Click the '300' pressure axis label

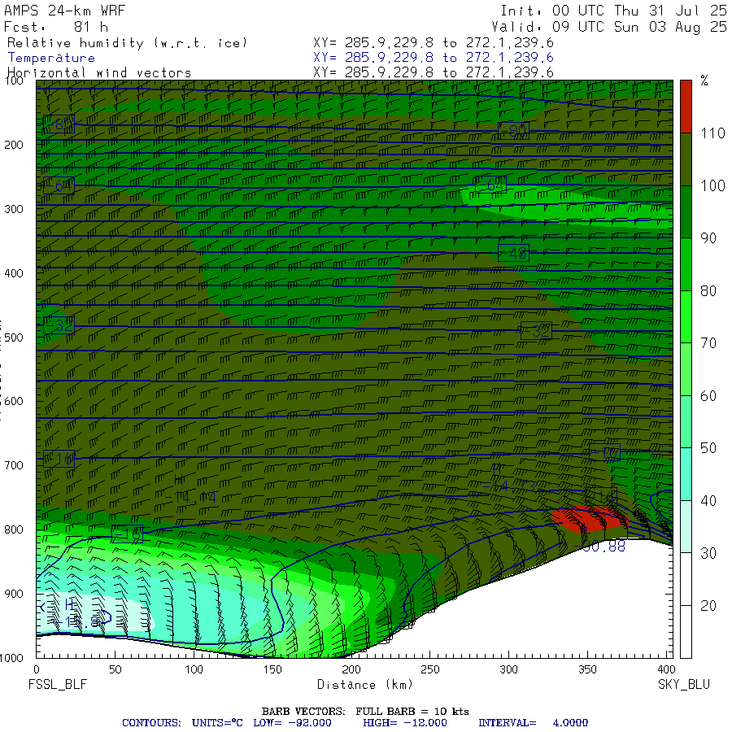[14, 209]
